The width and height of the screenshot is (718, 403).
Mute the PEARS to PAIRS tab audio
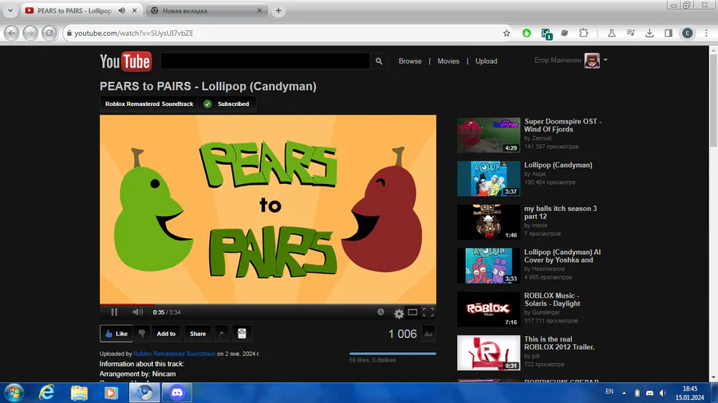pyautogui.click(x=122, y=10)
